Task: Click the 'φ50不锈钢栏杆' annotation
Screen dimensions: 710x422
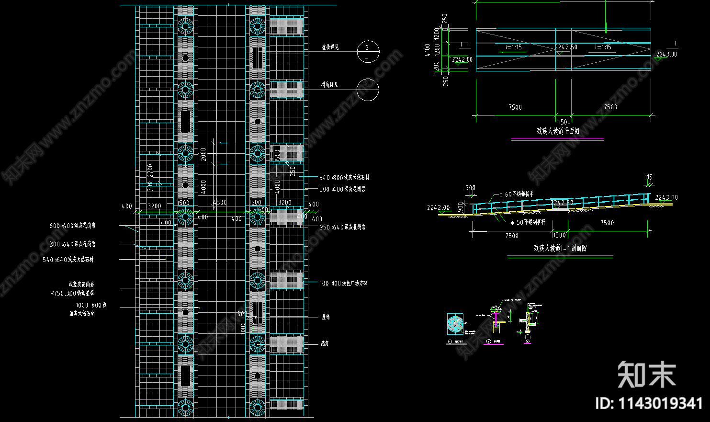Action: tap(528, 223)
